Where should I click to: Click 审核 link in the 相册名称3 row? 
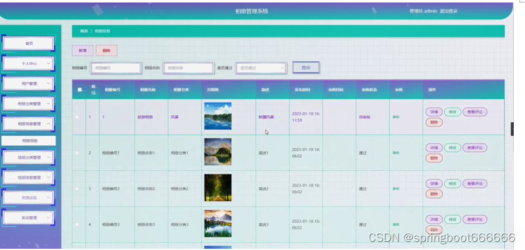tap(396, 224)
